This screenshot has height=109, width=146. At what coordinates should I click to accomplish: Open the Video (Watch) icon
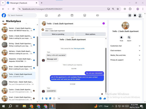[x=72, y=15]
